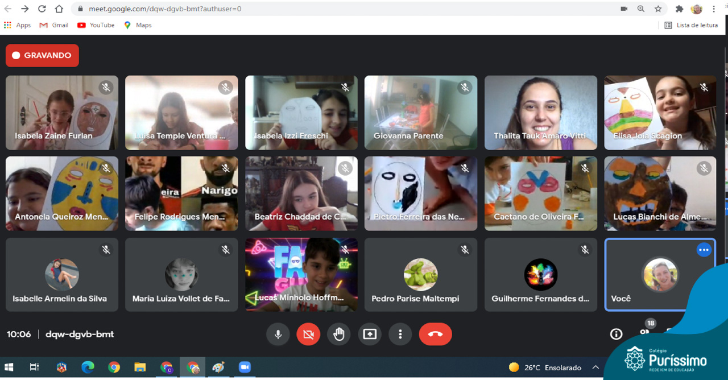Open the Gmail bookmark

point(54,25)
